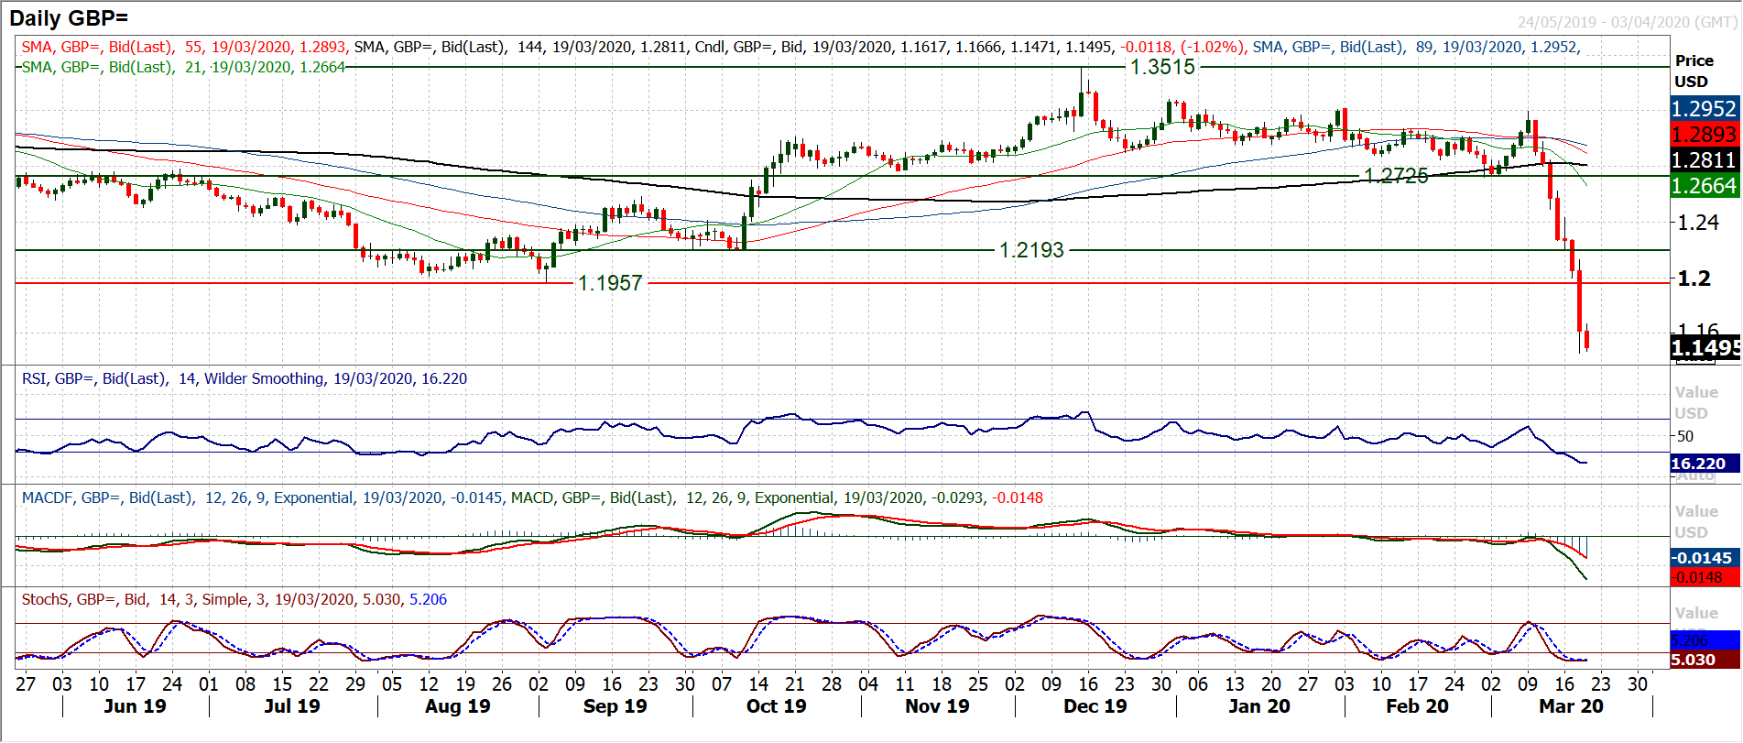Image resolution: width=1743 pixels, height=743 pixels.
Task: Click the Nov 19 month label
Action: click(937, 706)
